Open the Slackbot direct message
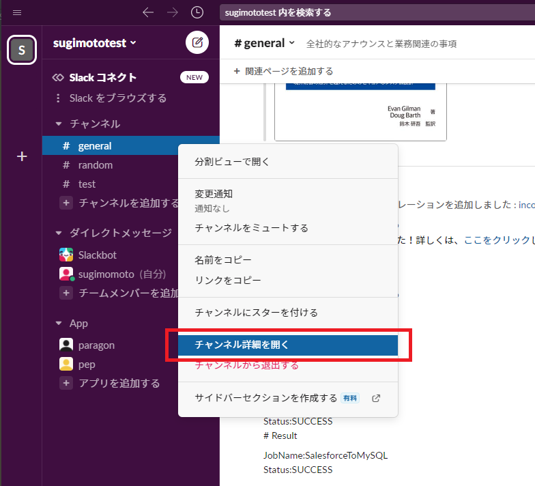This screenshot has width=535, height=486. coord(97,255)
